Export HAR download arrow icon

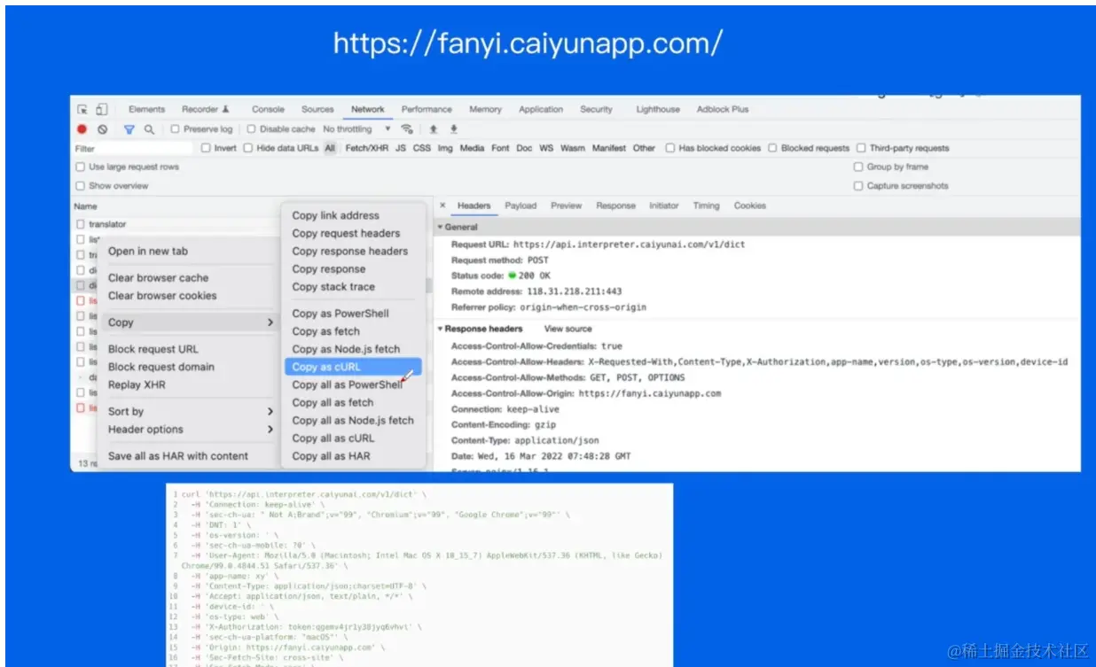[454, 129]
